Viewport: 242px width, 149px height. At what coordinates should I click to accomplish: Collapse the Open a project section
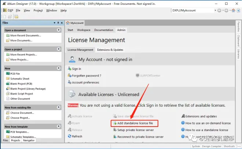click(59, 49)
